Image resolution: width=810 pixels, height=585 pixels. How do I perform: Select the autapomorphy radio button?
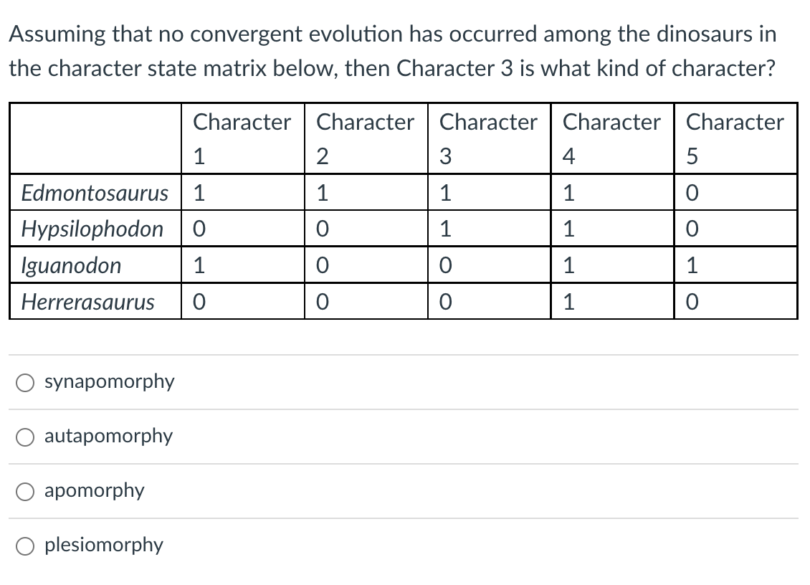click(x=24, y=437)
